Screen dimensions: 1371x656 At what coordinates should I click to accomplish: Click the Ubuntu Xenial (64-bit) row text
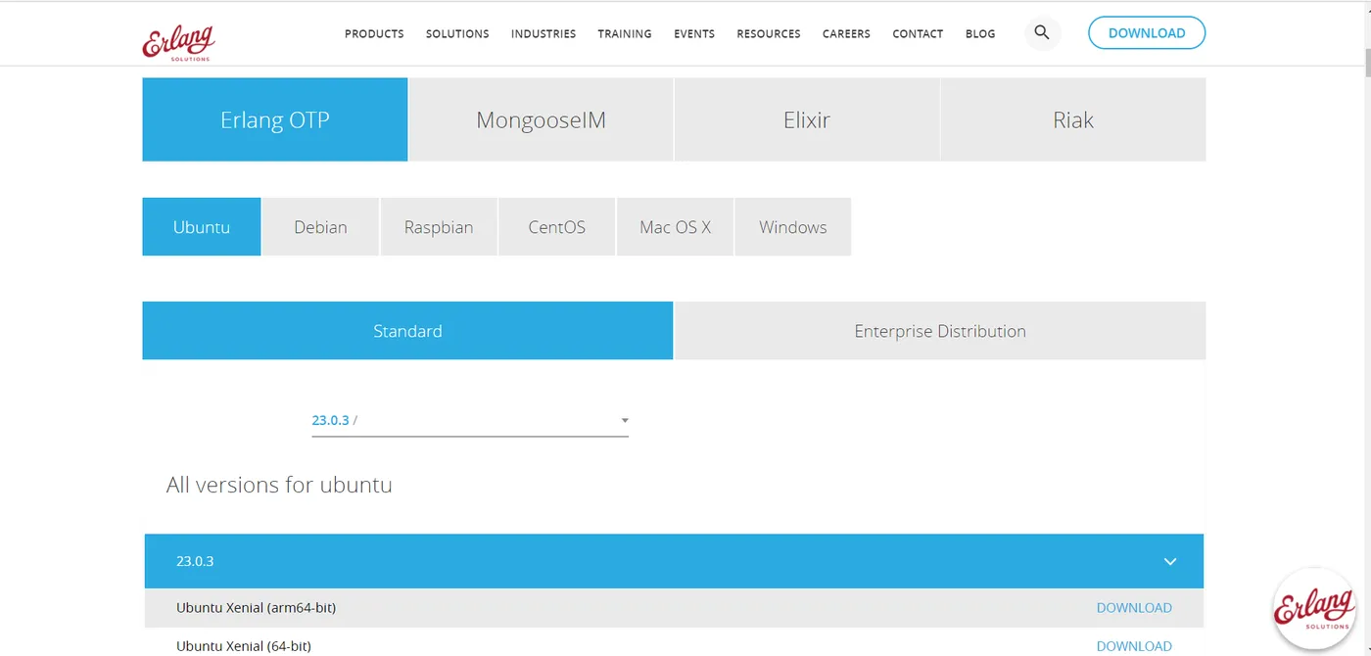(x=244, y=646)
